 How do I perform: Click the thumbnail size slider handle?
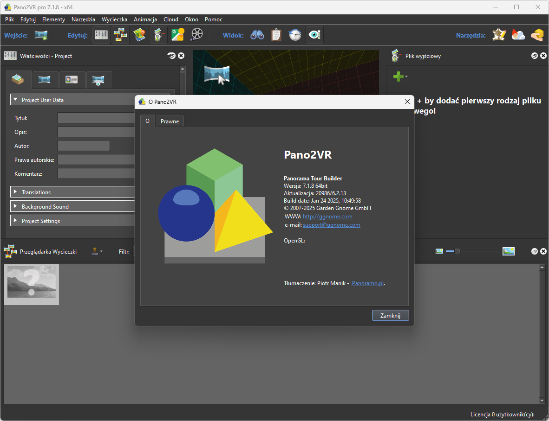[x=457, y=251]
